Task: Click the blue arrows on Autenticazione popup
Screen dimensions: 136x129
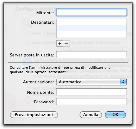Action: (x=123, y=82)
